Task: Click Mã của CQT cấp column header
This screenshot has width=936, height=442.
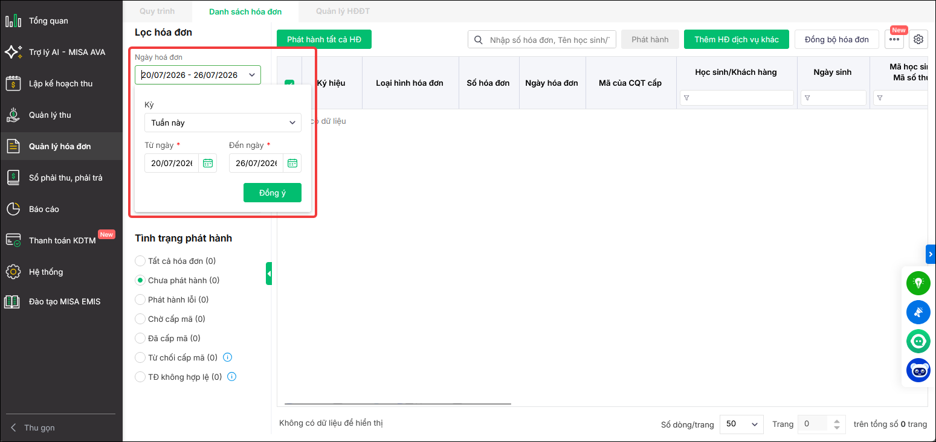Action: (630, 83)
